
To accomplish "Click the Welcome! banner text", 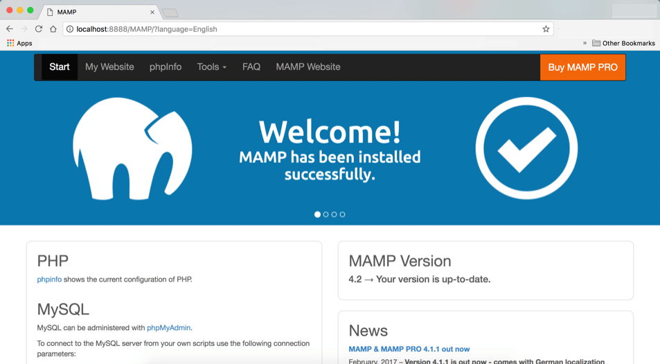I will click(x=330, y=132).
